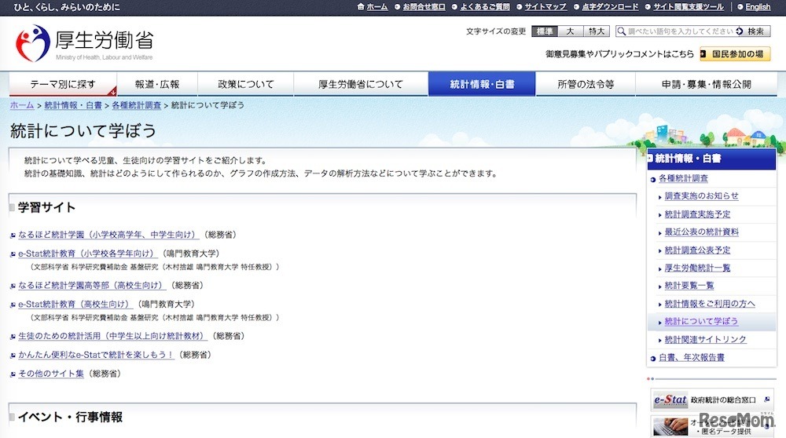Image resolution: width=786 pixels, height=438 pixels.
Task: Click the laptop thumbnail banner for 匿名データ提供
Action: [x=712, y=426]
